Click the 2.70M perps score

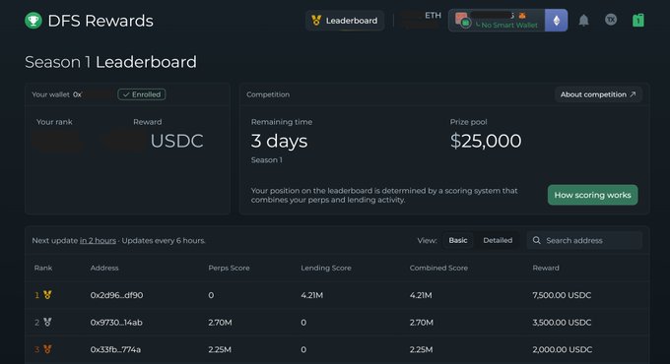point(220,323)
